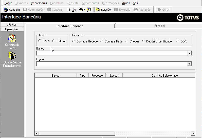Click the Banco column header
The image size is (202, 138).
[x=56, y=76]
